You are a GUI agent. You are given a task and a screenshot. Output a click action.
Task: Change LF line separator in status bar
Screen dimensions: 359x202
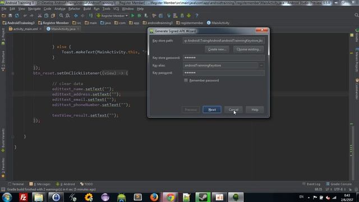pyautogui.click(x=329, y=190)
